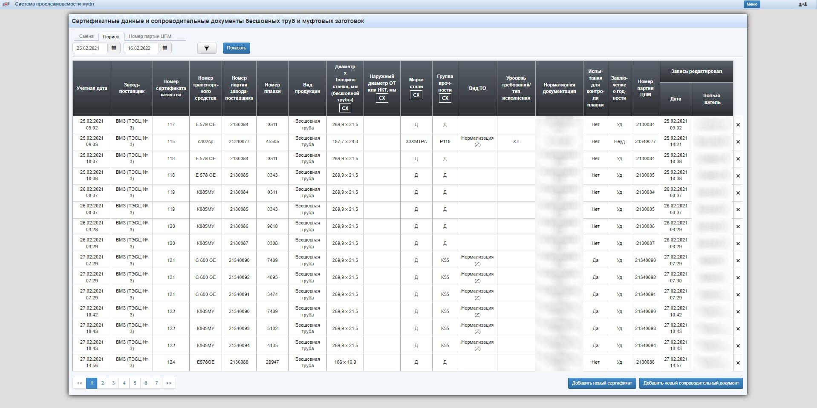Image resolution: width=817 pixels, height=408 pixels.
Task: Toggle CX box under Группа прочности header
Action: point(445,98)
